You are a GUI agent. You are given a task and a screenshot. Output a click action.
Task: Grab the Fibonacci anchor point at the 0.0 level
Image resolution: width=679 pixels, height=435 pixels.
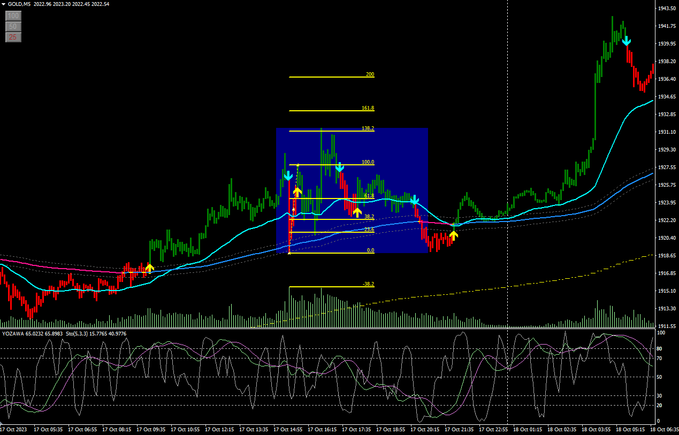coord(289,253)
